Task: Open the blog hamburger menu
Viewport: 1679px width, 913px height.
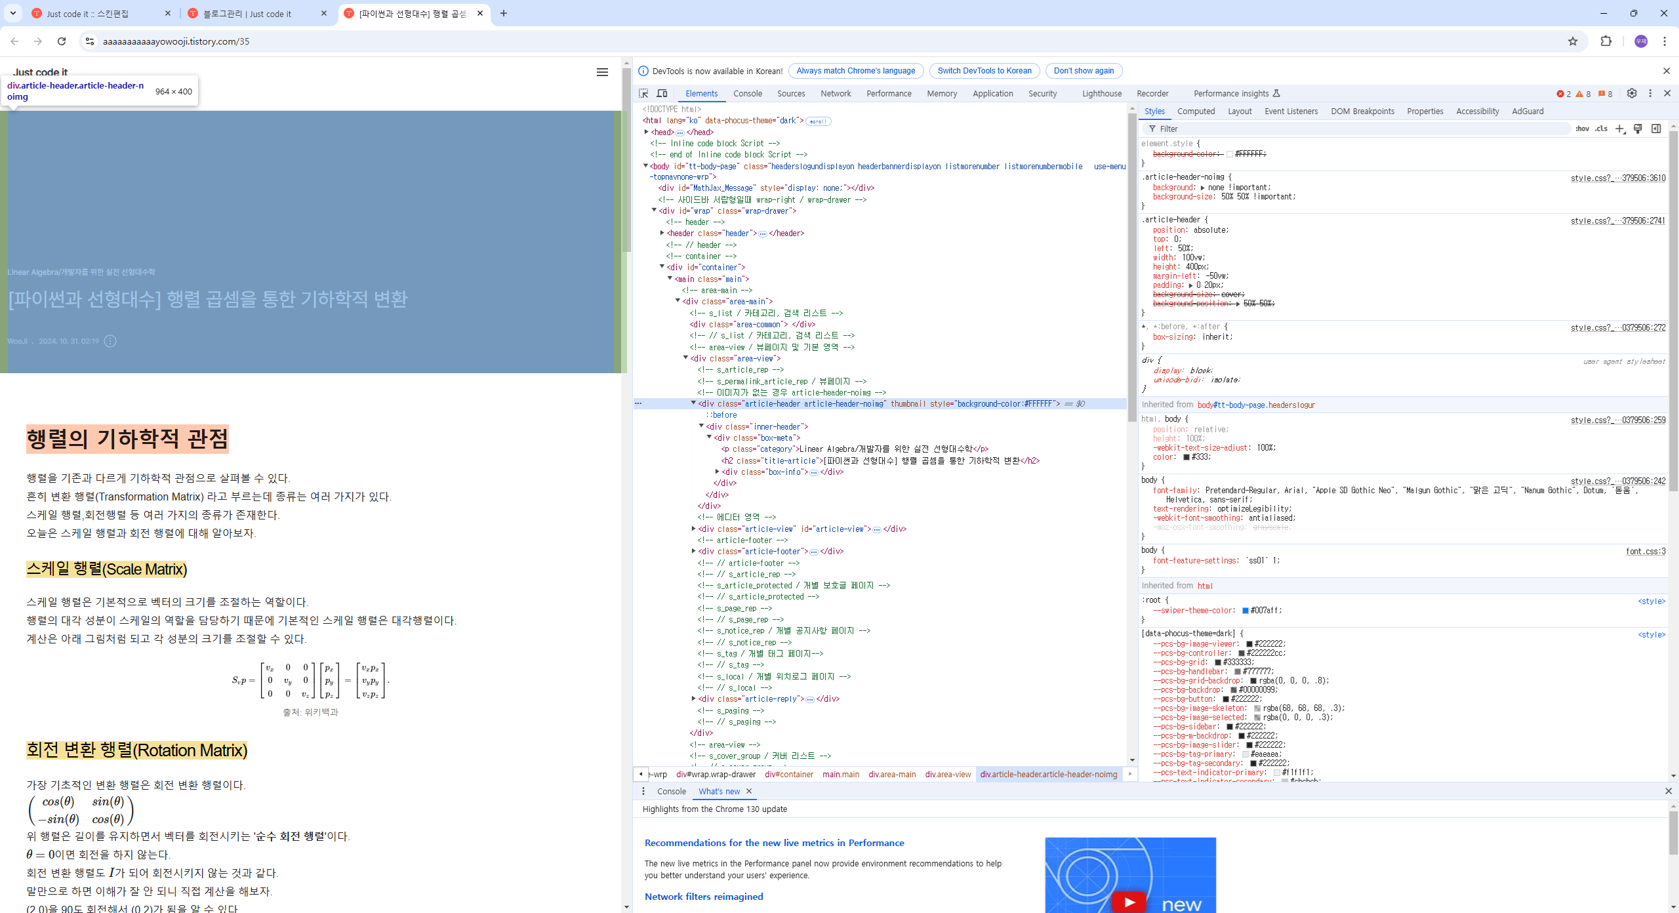Action: (602, 72)
